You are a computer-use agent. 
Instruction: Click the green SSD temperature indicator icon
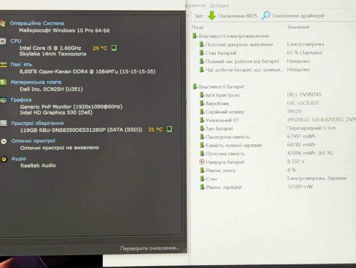click(169, 129)
